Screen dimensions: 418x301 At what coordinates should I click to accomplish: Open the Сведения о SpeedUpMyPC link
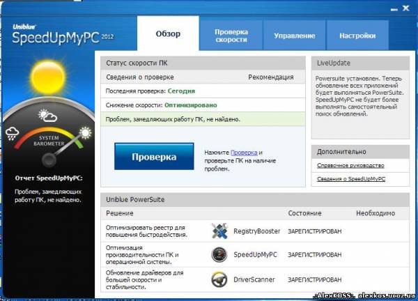[x=351, y=179]
